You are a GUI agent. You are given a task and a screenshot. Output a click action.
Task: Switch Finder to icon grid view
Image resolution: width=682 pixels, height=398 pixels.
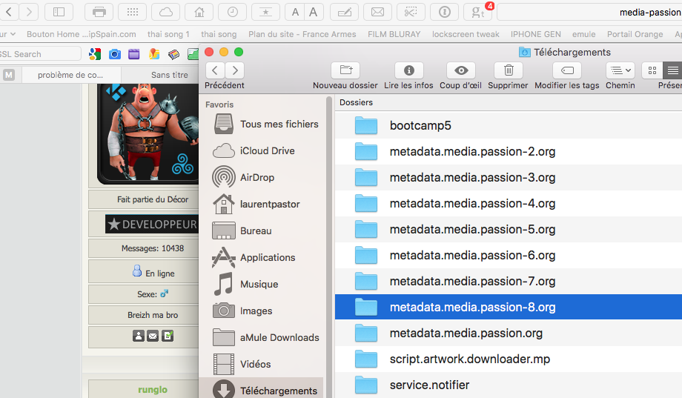click(652, 70)
